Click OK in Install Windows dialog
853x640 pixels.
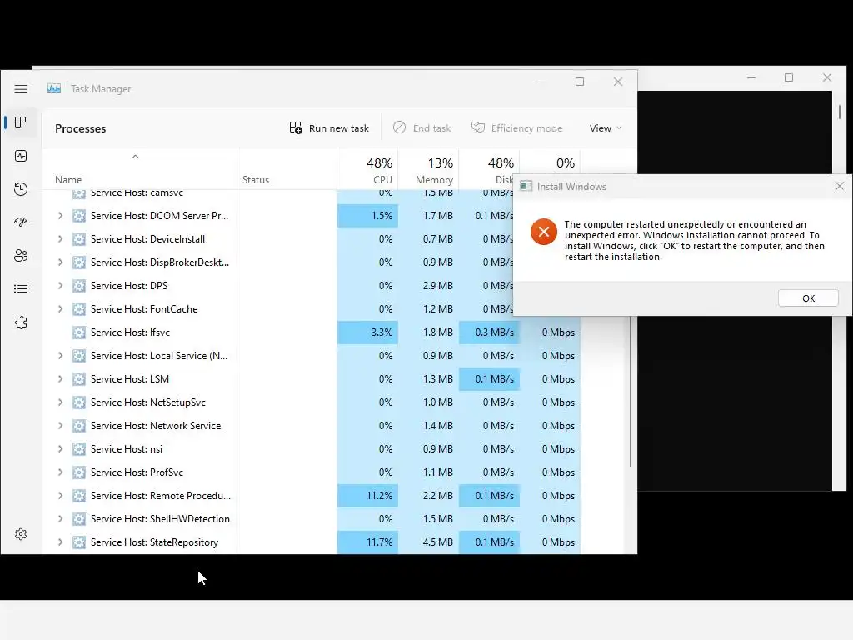(808, 298)
